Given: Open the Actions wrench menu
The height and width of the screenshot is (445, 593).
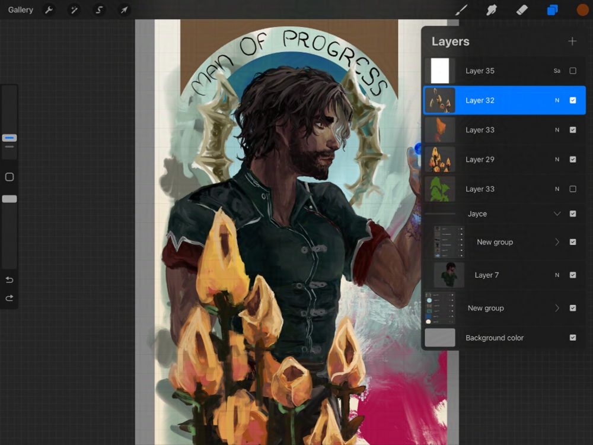Looking at the screenshot, I should [49, 10].
